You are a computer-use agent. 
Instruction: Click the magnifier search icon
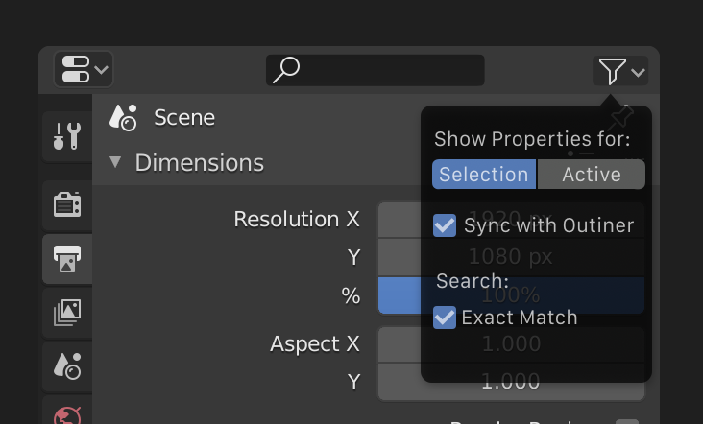tap(286, 70)
